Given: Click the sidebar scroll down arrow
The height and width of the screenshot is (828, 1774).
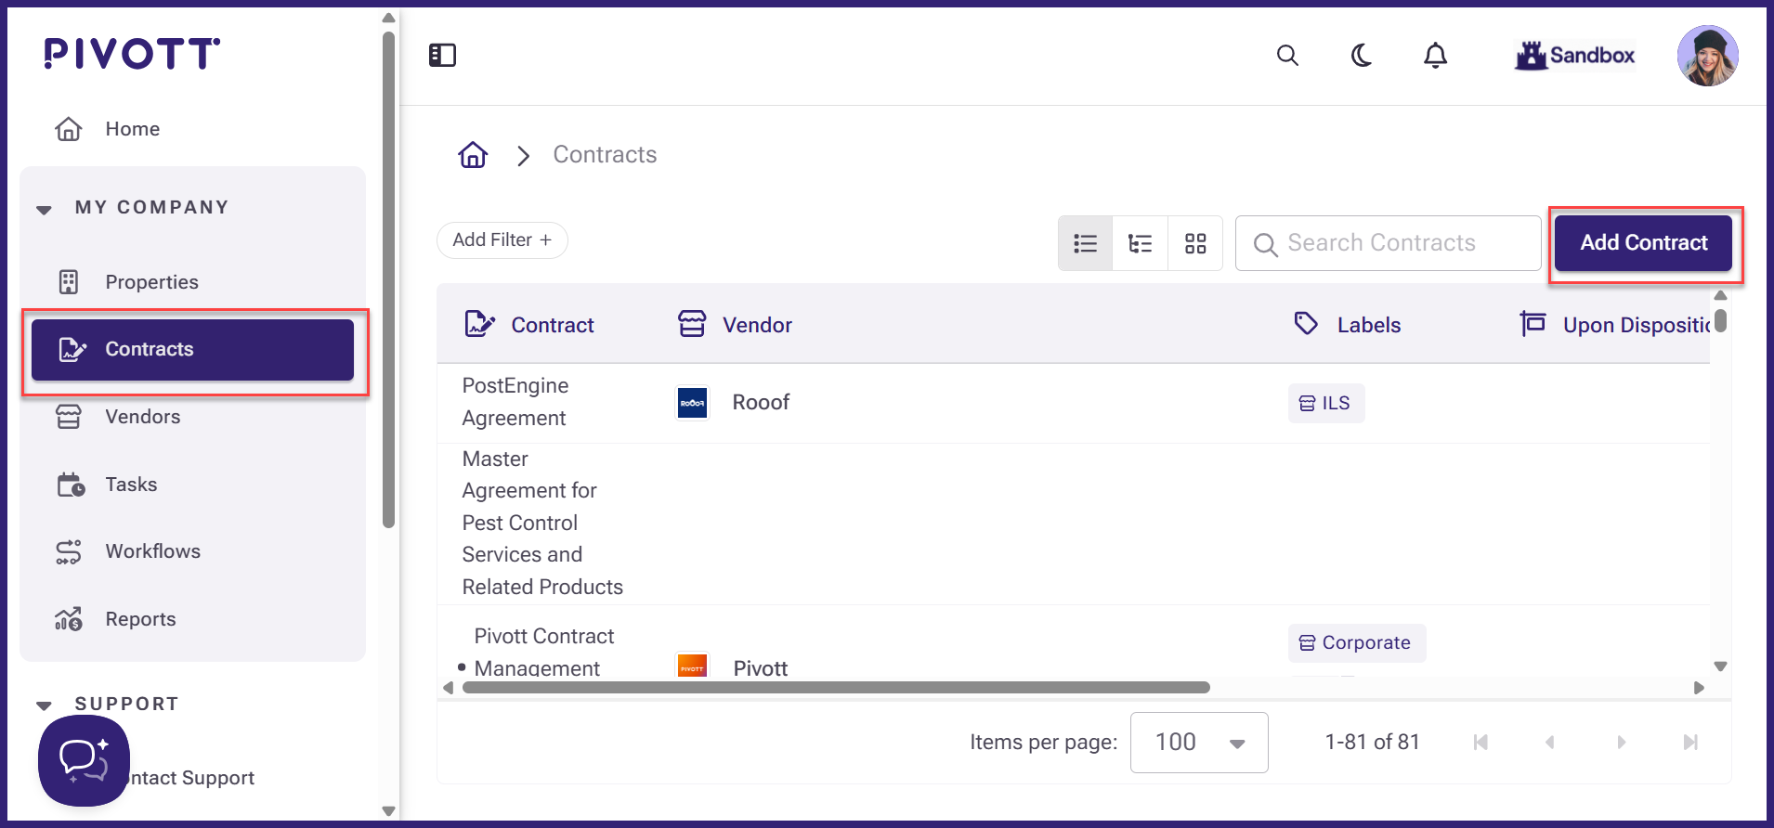Looking at the screenshot, I should 388,811.
